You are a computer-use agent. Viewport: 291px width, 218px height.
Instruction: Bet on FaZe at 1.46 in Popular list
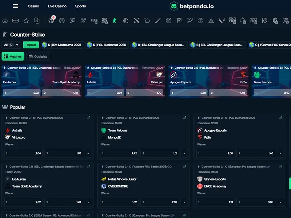click(256, 153)
